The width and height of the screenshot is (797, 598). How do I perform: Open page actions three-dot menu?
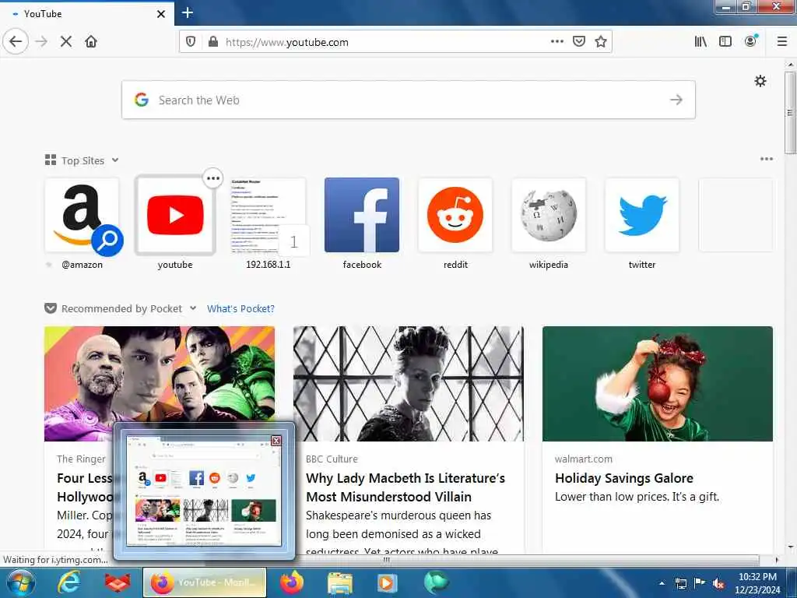tap(557, 41)
